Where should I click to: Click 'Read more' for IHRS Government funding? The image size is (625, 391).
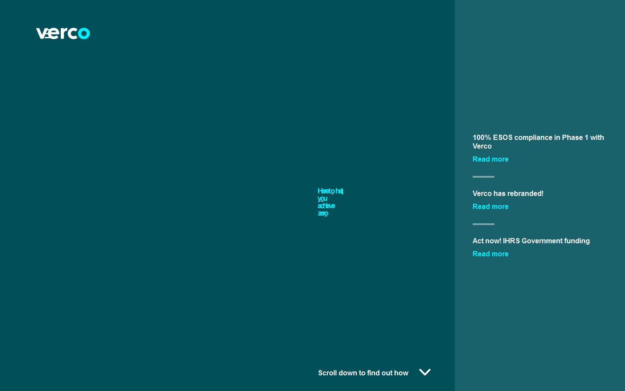[x=490, y=254]
